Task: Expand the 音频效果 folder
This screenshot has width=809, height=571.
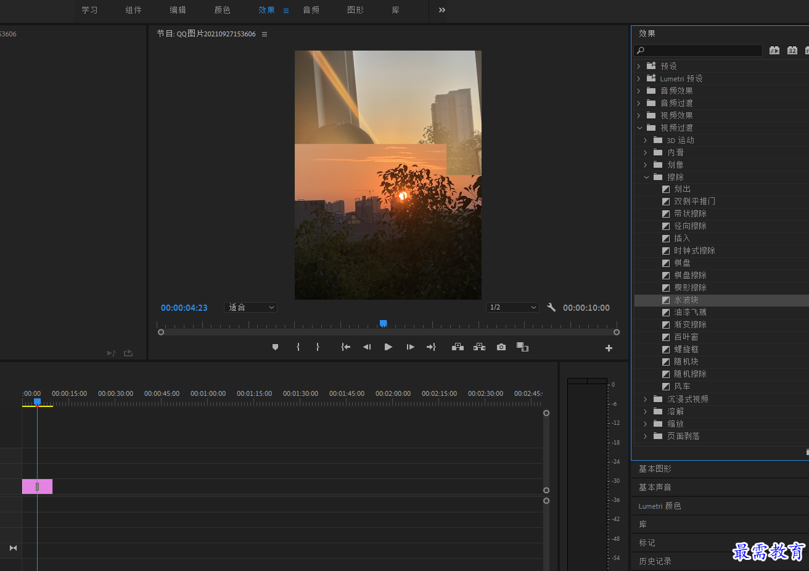Action: pos(639,91)
